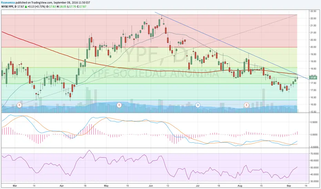Click the Jul date axis label
Screen dimensions: 321x189
198,186
